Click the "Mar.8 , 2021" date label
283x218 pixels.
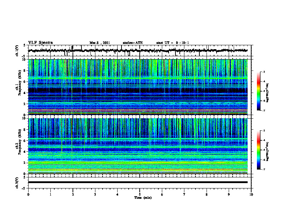[x=100, y=43]
